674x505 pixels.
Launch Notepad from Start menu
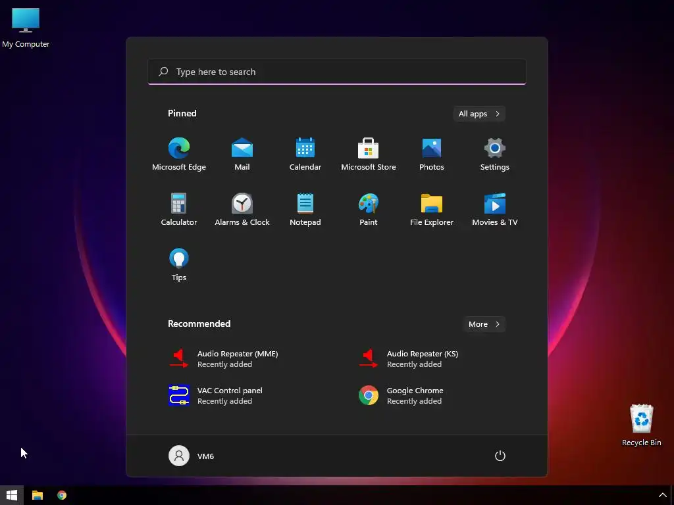[x=305, y=210]
